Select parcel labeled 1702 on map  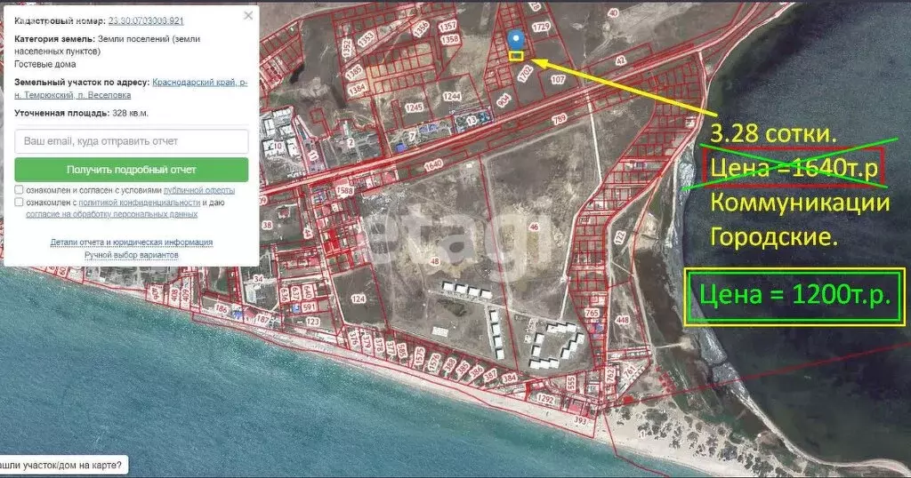(x=525, y=73)
